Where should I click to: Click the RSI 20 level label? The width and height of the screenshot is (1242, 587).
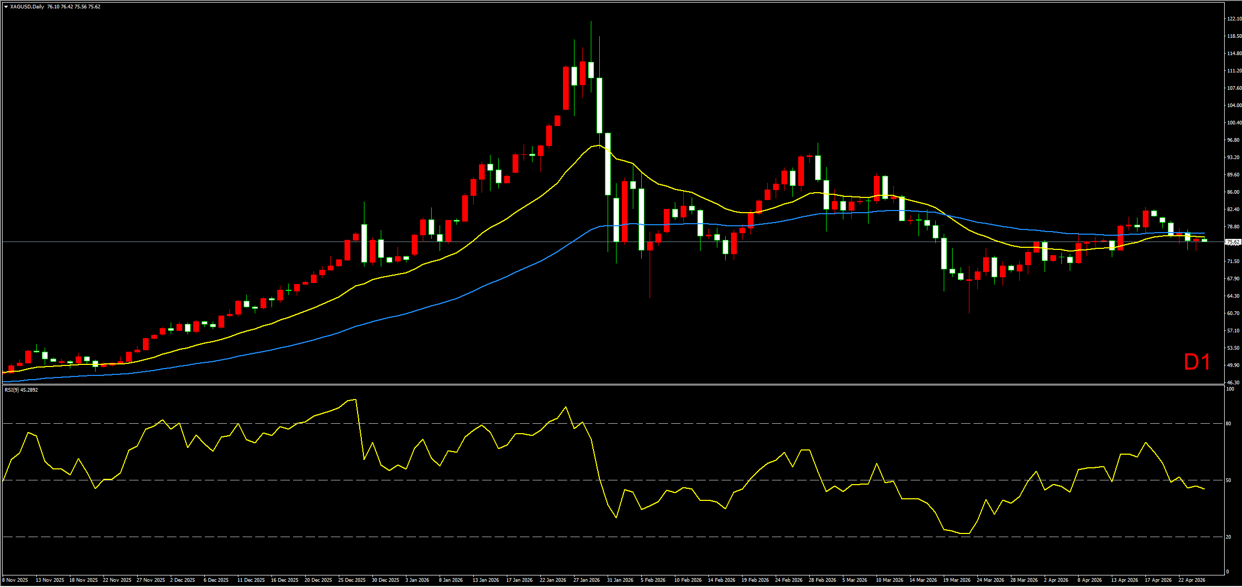pos(1228,537)
